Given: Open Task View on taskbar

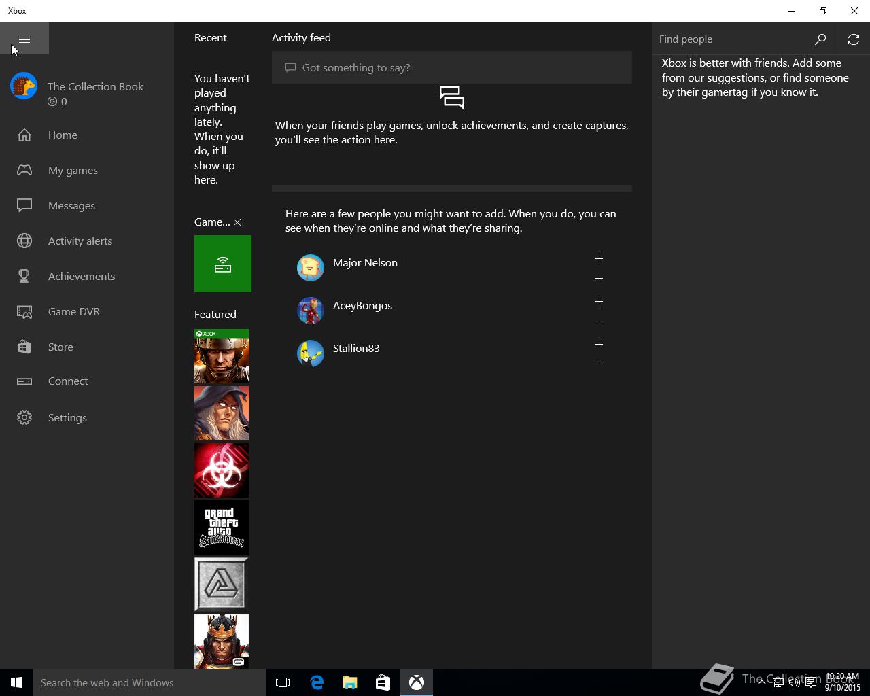Looking at the screenshot, I should click(283, 682).
